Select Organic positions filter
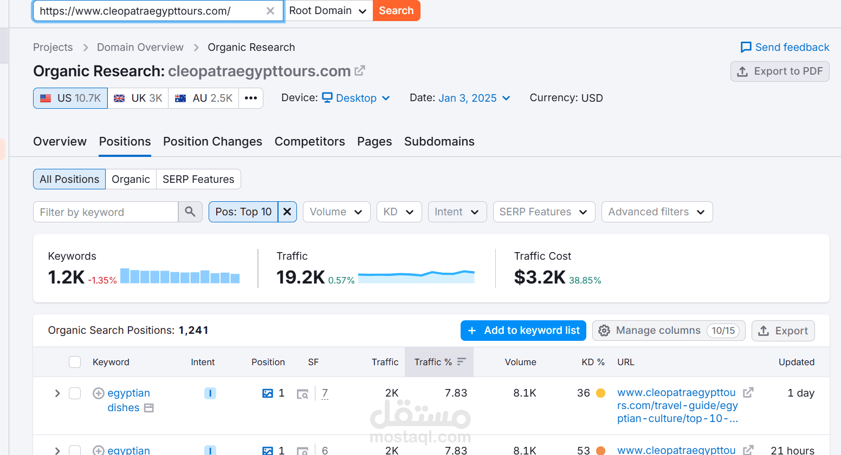This screenshot has height=455, width=841. (x=131, y=180)
